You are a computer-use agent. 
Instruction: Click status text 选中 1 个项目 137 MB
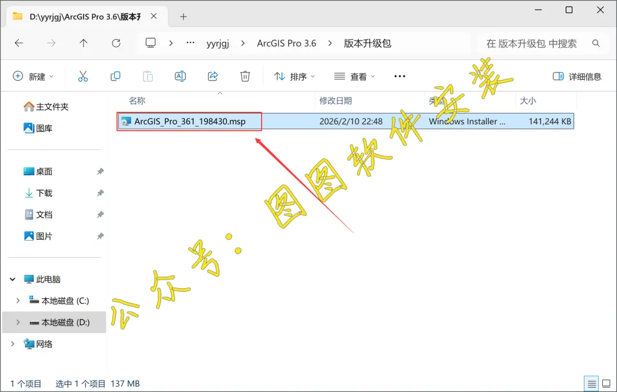(x=98, y=384)
